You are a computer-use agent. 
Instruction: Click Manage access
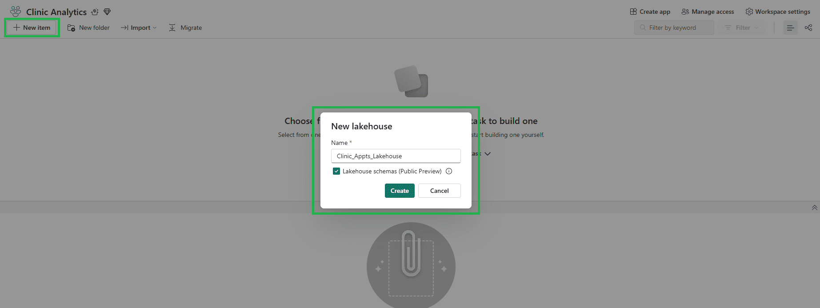click(708, 12)
